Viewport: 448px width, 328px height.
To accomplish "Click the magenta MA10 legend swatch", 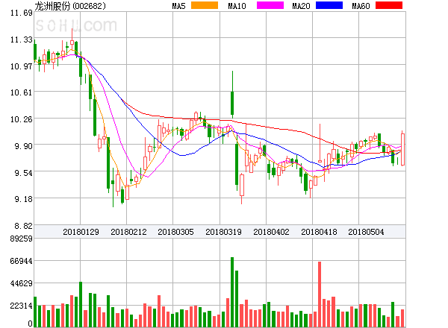I will [x=270, y=5].
